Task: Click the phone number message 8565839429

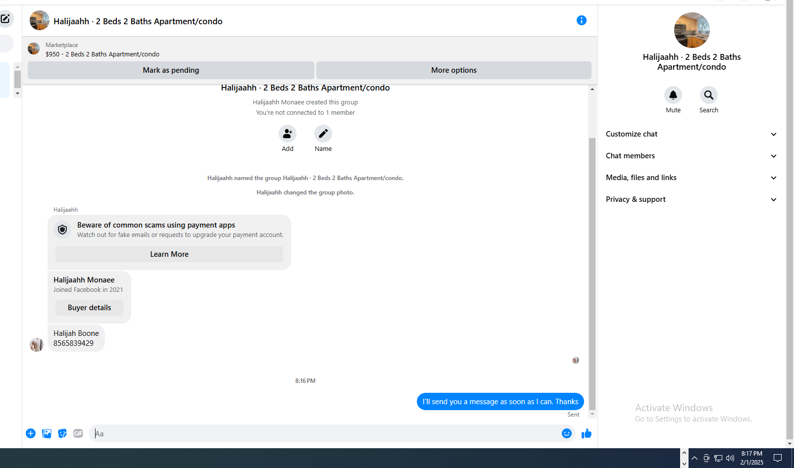Action: 73,343
